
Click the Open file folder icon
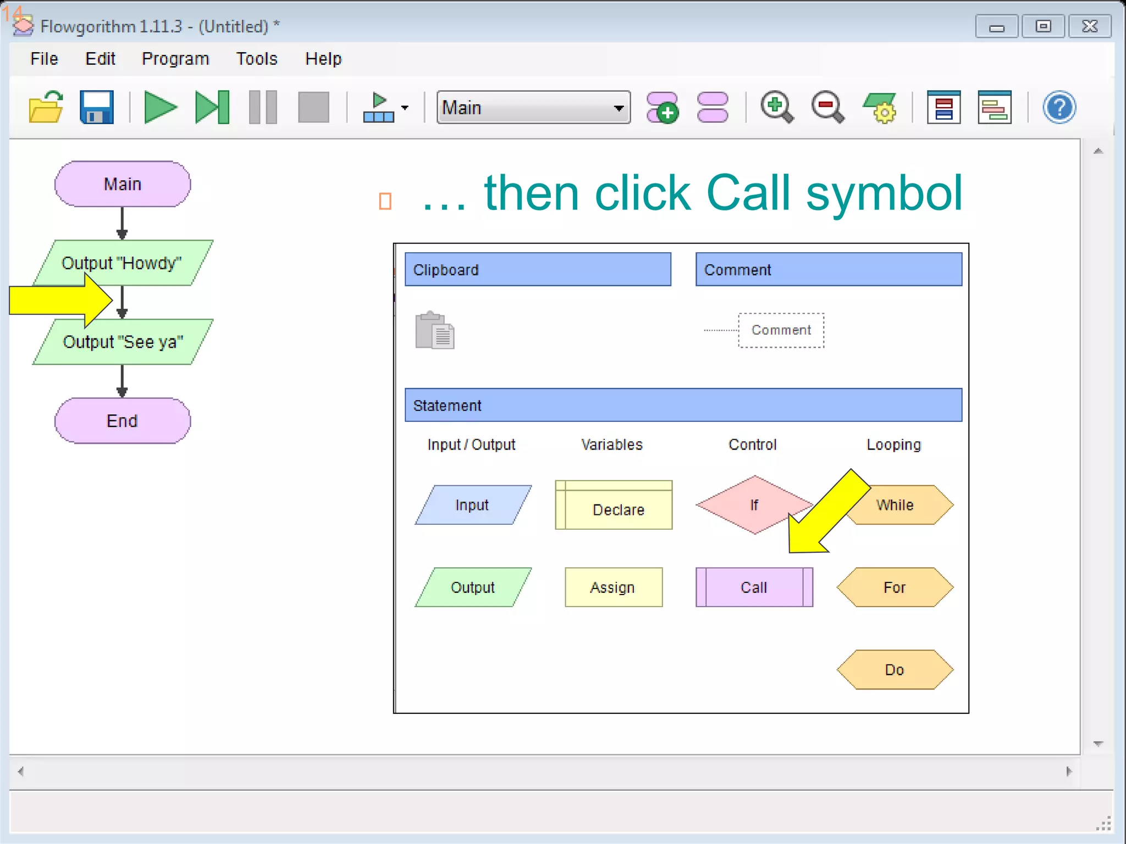[46, 107]
